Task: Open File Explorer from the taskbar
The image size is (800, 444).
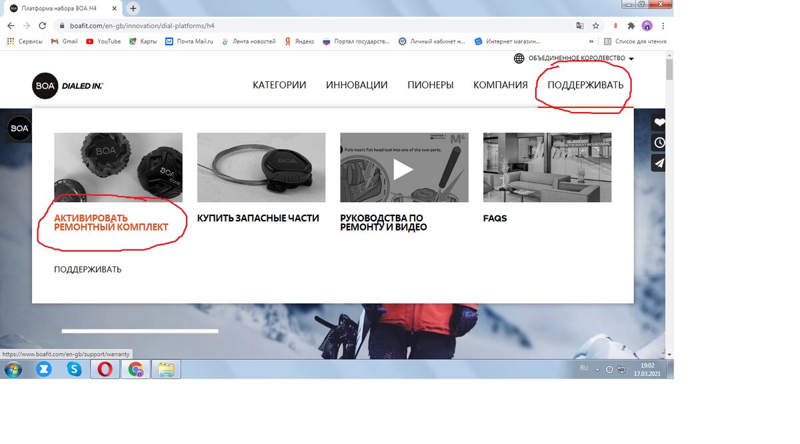Action: (166, 369)
